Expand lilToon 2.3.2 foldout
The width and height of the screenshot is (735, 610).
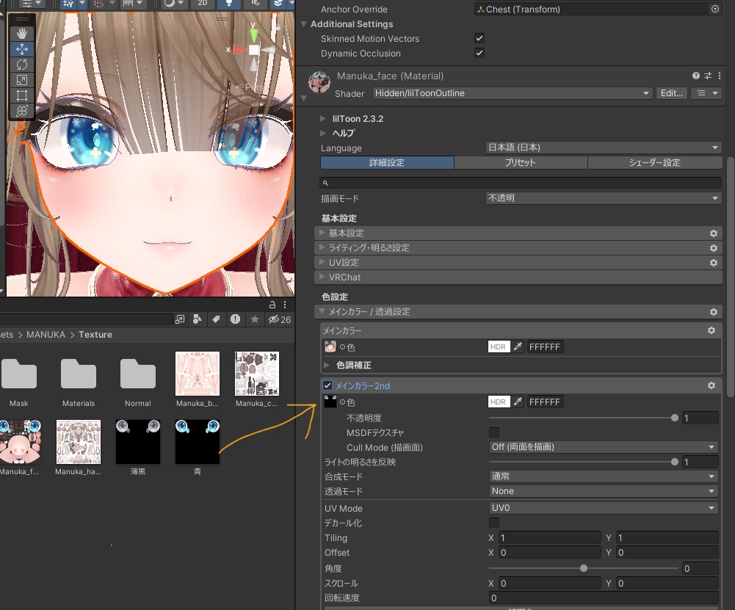click(322, 118)
